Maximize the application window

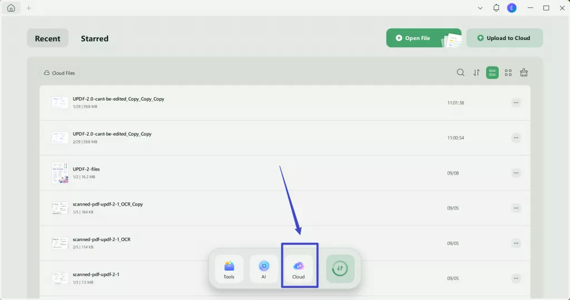[546, 8]
